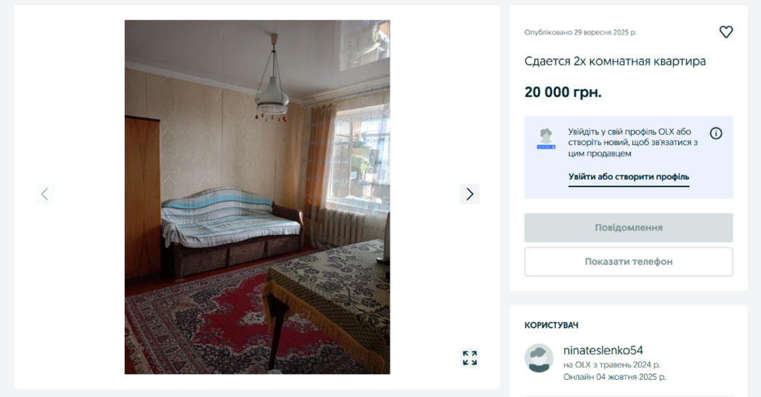Viewport: 761px width, 397px height.
Task: Click the ninateslenko54 user avatar
Action: click(x=539, y=358)
